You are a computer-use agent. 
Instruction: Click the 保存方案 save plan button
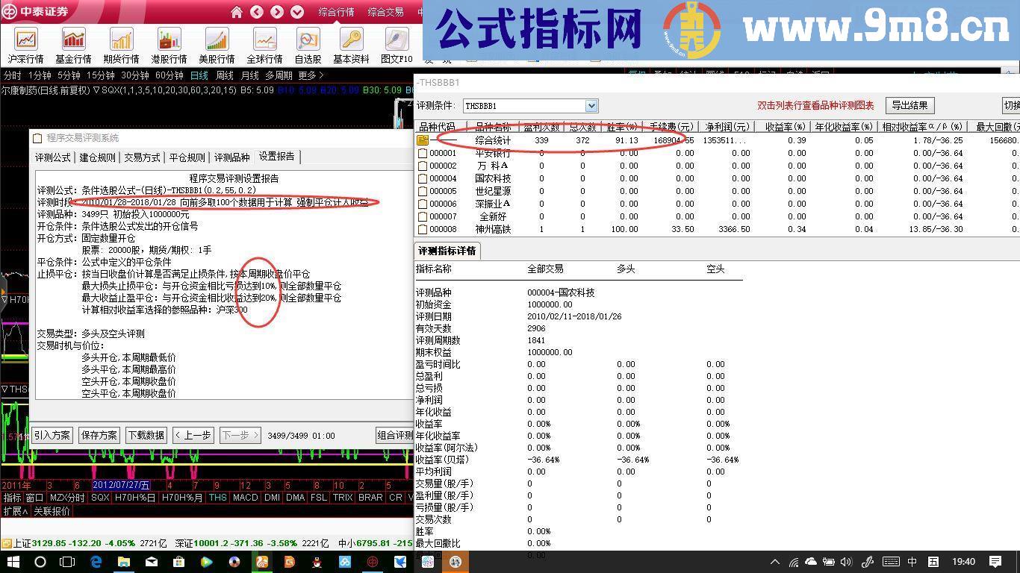tap(99, 435)
